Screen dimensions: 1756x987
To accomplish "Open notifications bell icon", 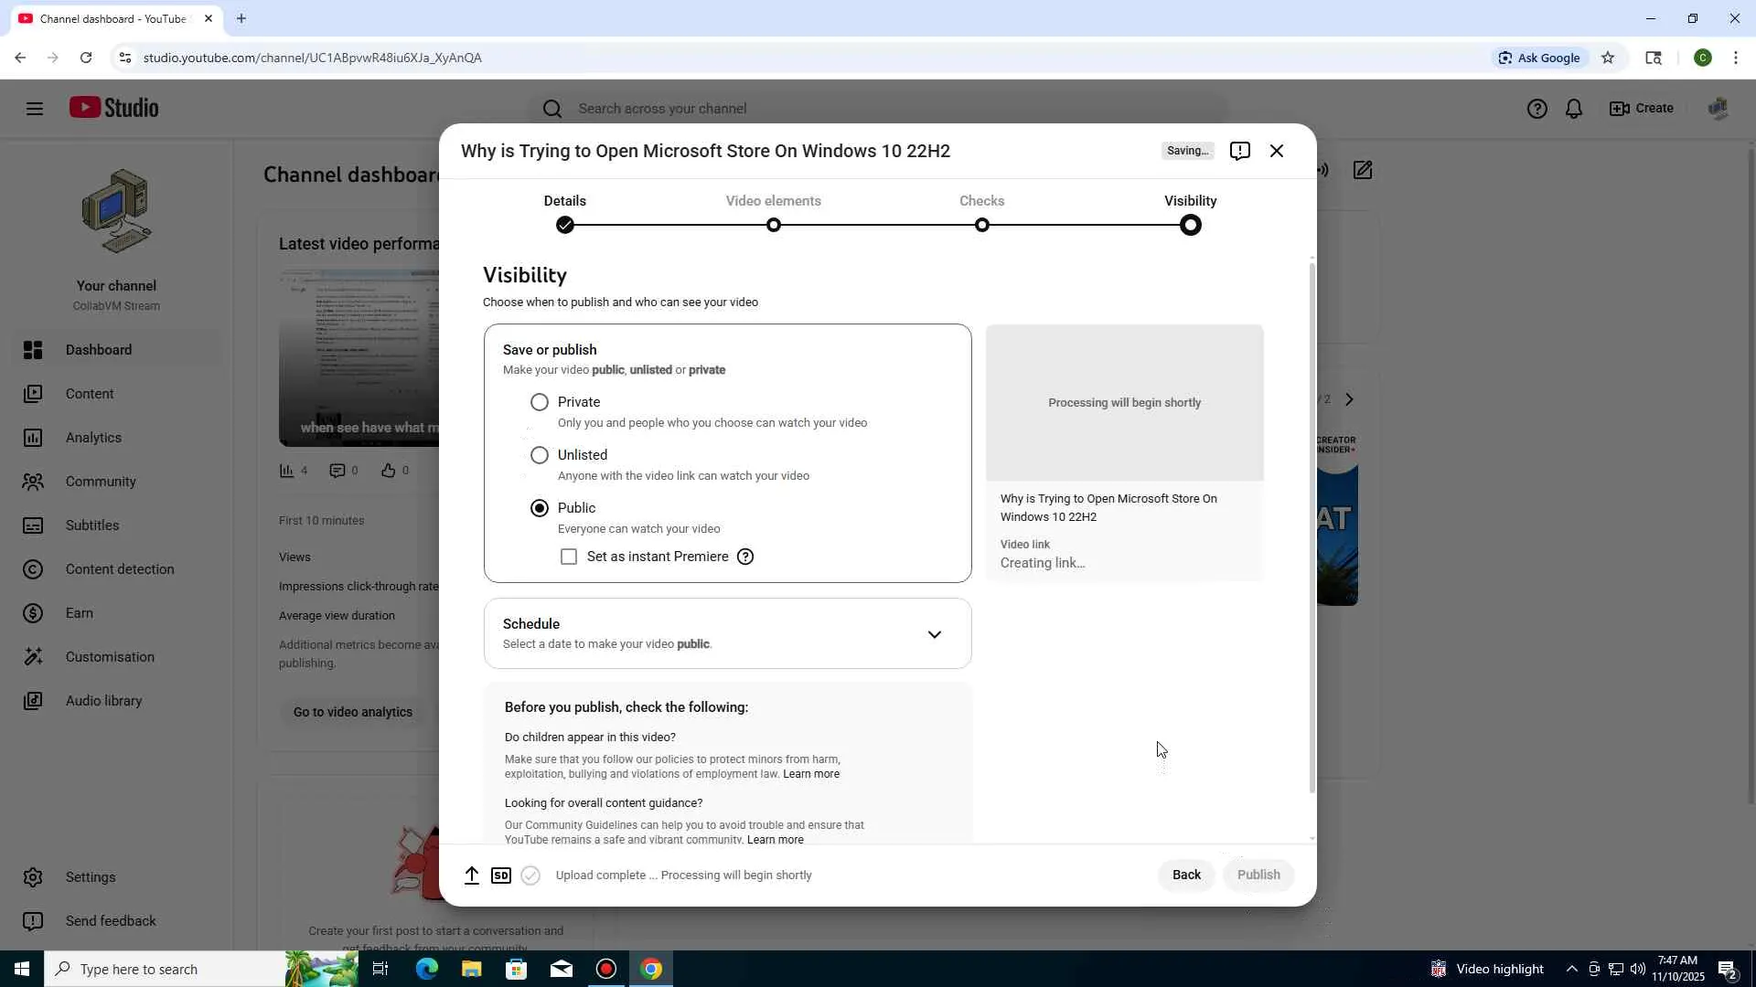I will (1573, 109).
